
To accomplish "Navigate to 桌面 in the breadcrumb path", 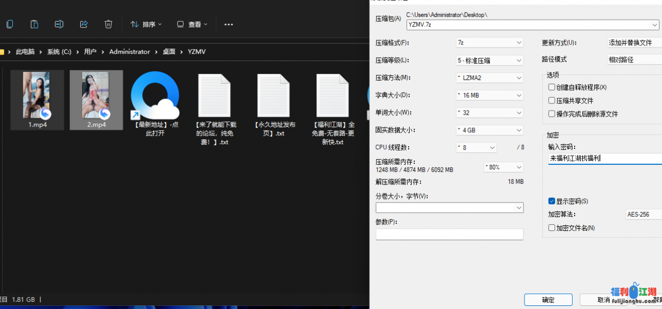I will [169, 52].
